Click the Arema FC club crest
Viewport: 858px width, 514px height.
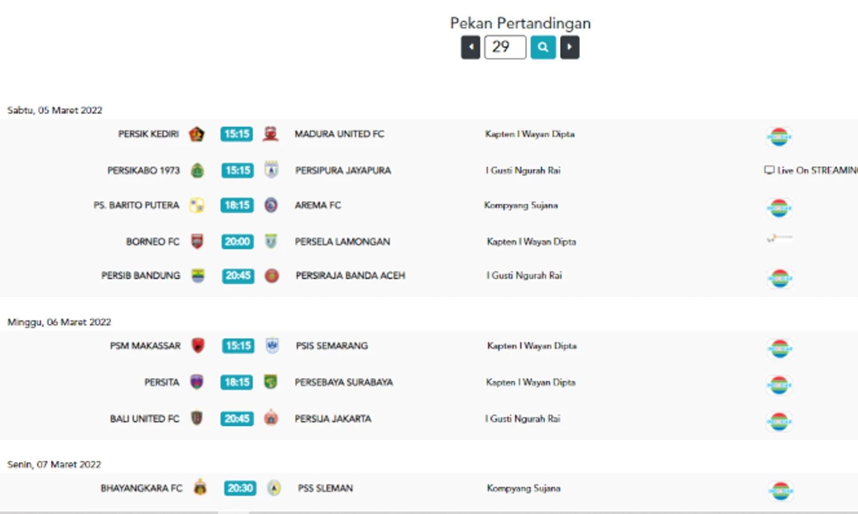point(271,205)
